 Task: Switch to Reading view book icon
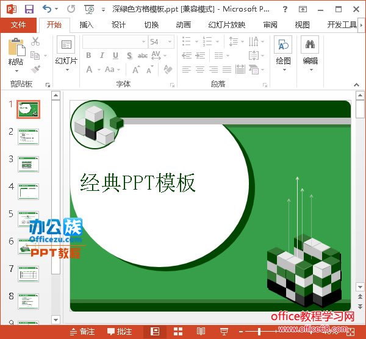201,331
